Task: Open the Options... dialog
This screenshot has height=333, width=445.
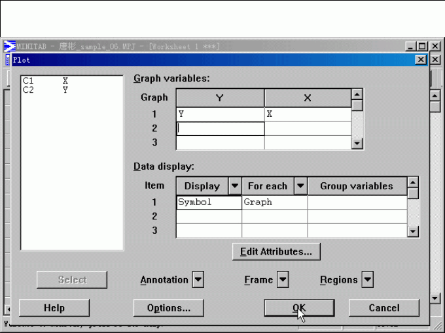Action: tap(168, 308)
